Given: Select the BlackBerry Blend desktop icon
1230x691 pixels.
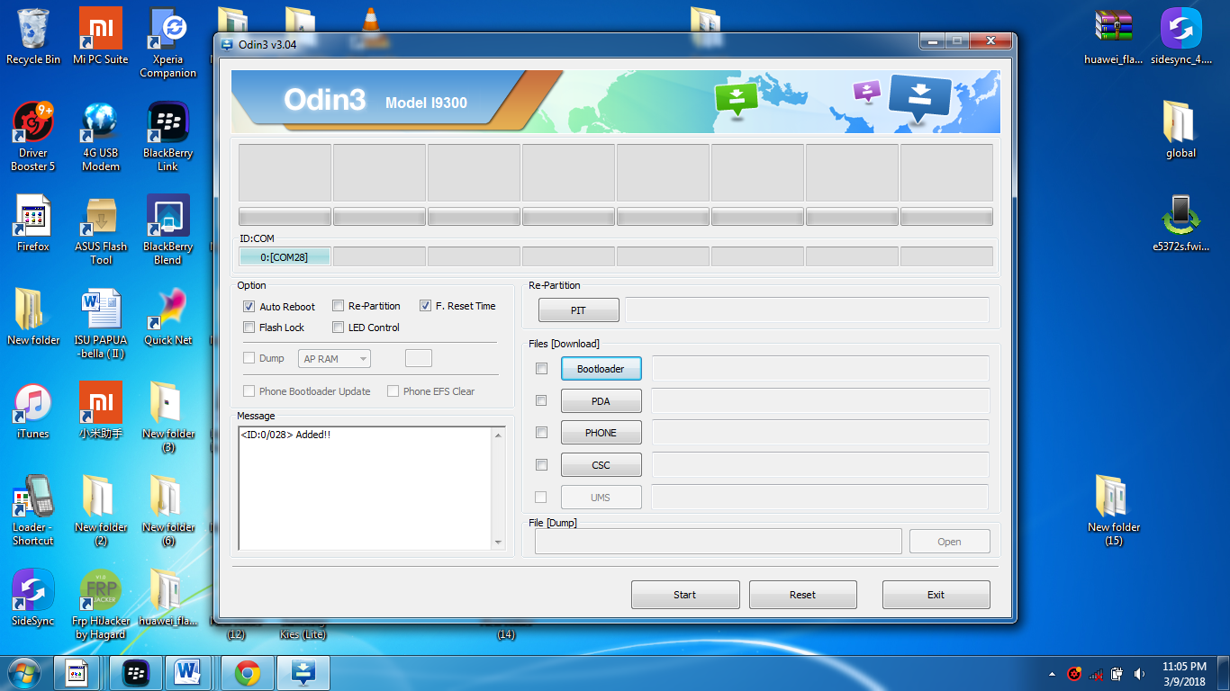Looking at the screenshot, I should tap(167, 229).
